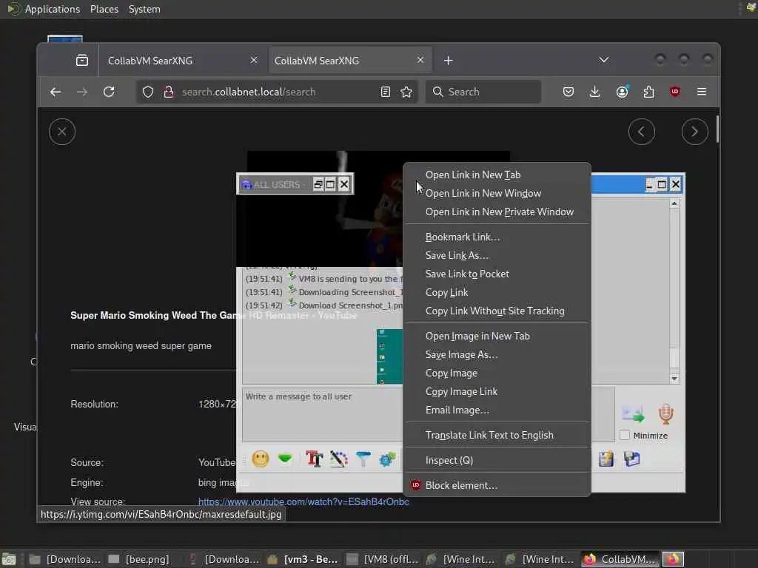Select Open Image in New Tab

(x=497, y=336)
